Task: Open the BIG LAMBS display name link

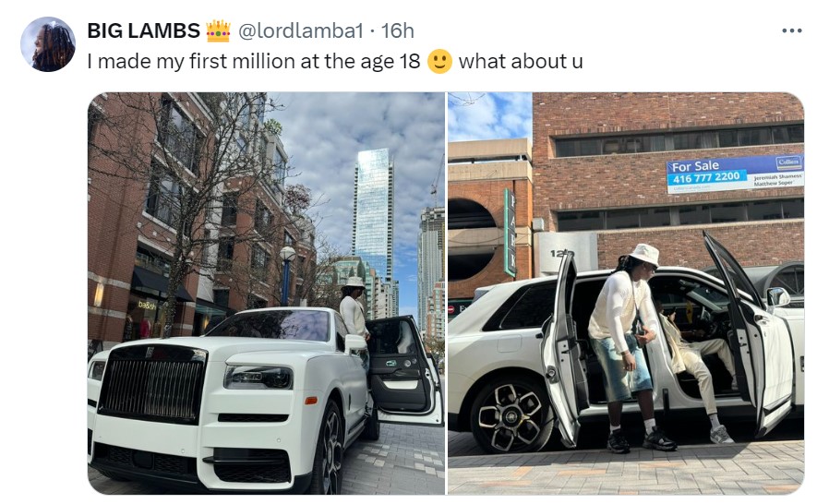Action: pos(143,30)
